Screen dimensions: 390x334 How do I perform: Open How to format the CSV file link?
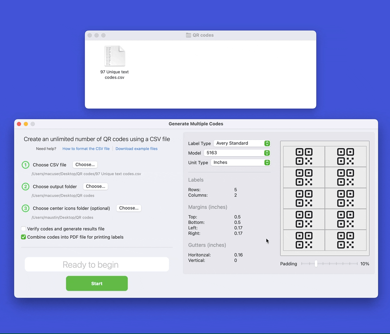(86, 149)
